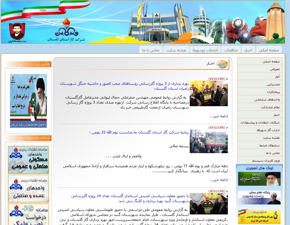Open the Gonbad ceremony photo thumbnail
The image size is (290, 225).
click(x=209, y=204)
